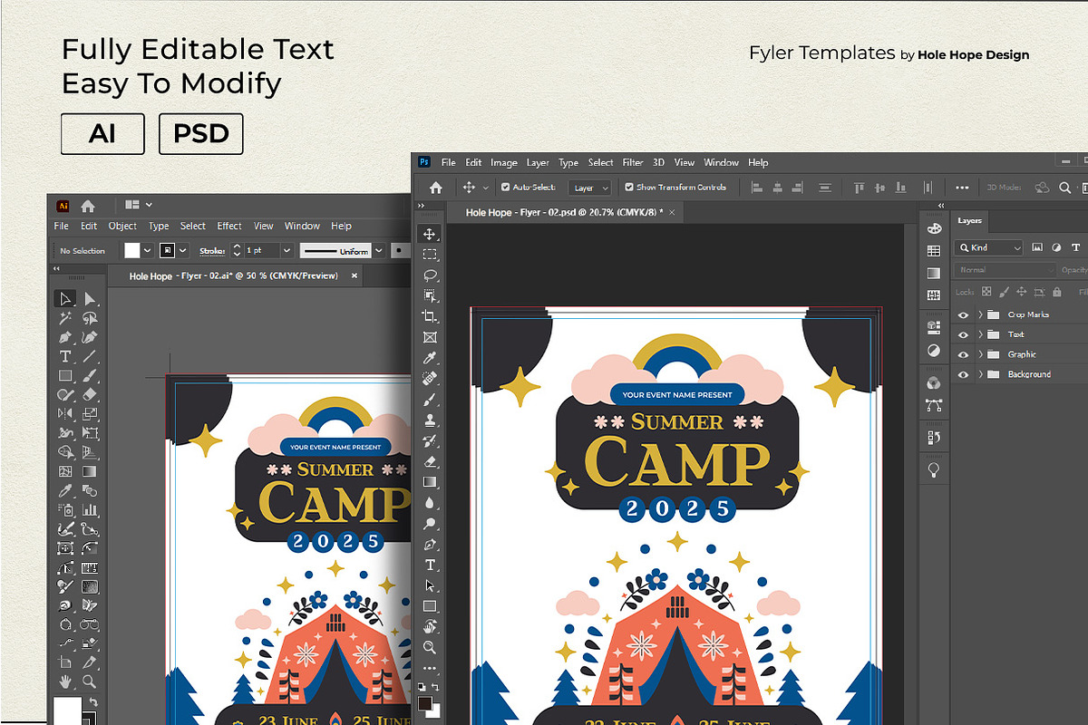Select the Magic Wand tool in Illustrator
Screen dimensions: 1088x725
coord(65,318)
